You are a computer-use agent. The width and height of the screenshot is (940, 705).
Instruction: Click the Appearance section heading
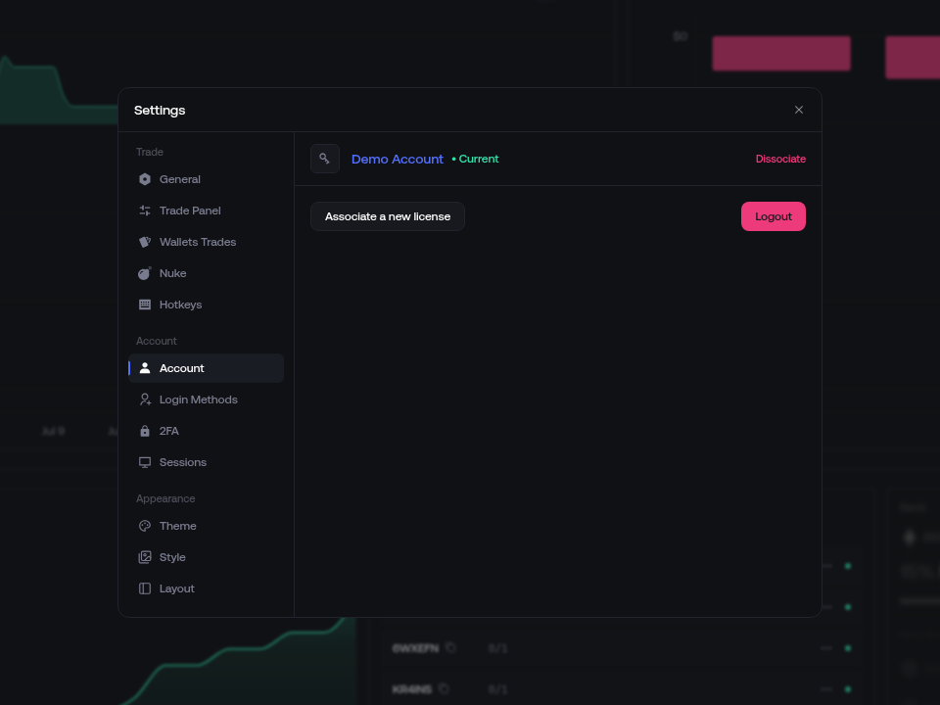[x=165, y=498]
